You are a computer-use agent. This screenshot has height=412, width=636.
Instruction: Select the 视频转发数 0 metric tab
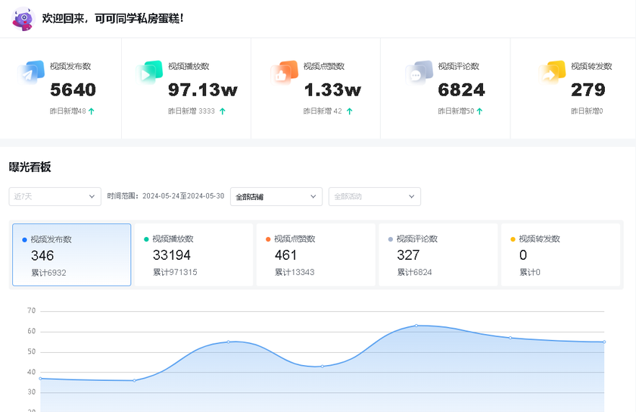(560, 254)
